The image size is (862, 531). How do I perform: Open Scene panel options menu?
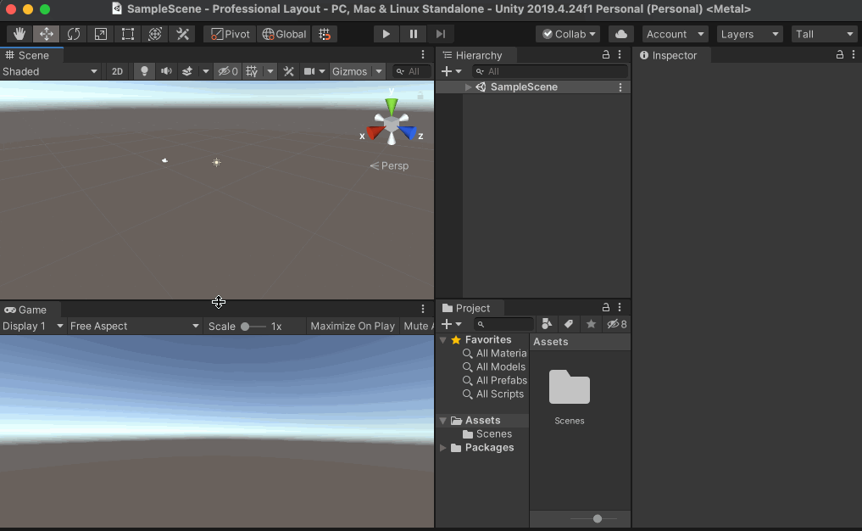pyautogui.click(x=423, y=54)
